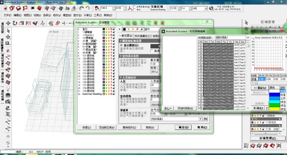This screenshot has width=287, height=155.
Task: Click the snap magnet icon in top toolbar
Action: tap(97, 8)
